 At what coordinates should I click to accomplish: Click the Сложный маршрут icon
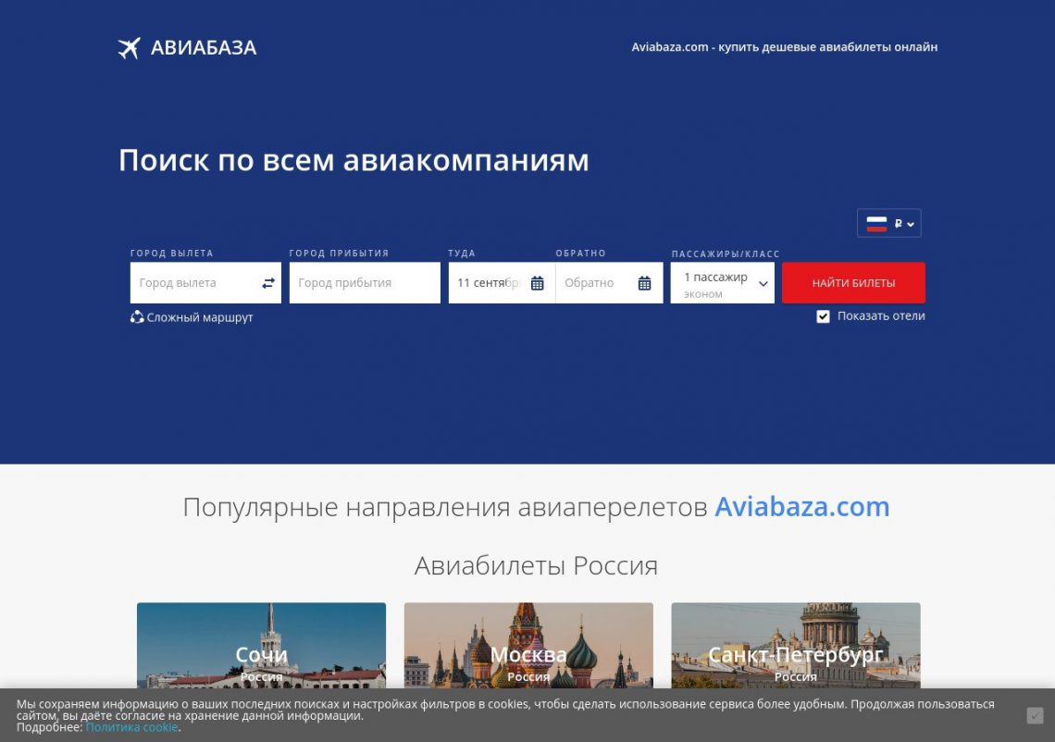137,317
